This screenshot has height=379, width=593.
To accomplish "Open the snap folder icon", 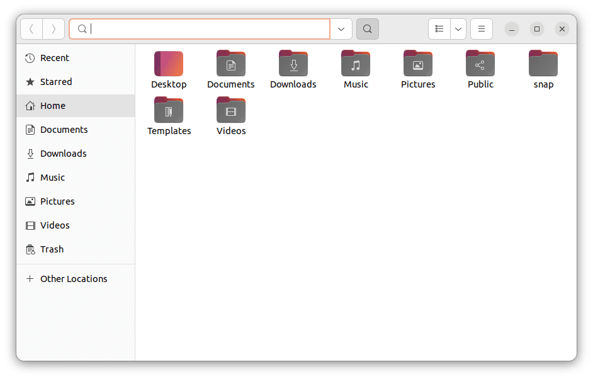I will [543, 64].
